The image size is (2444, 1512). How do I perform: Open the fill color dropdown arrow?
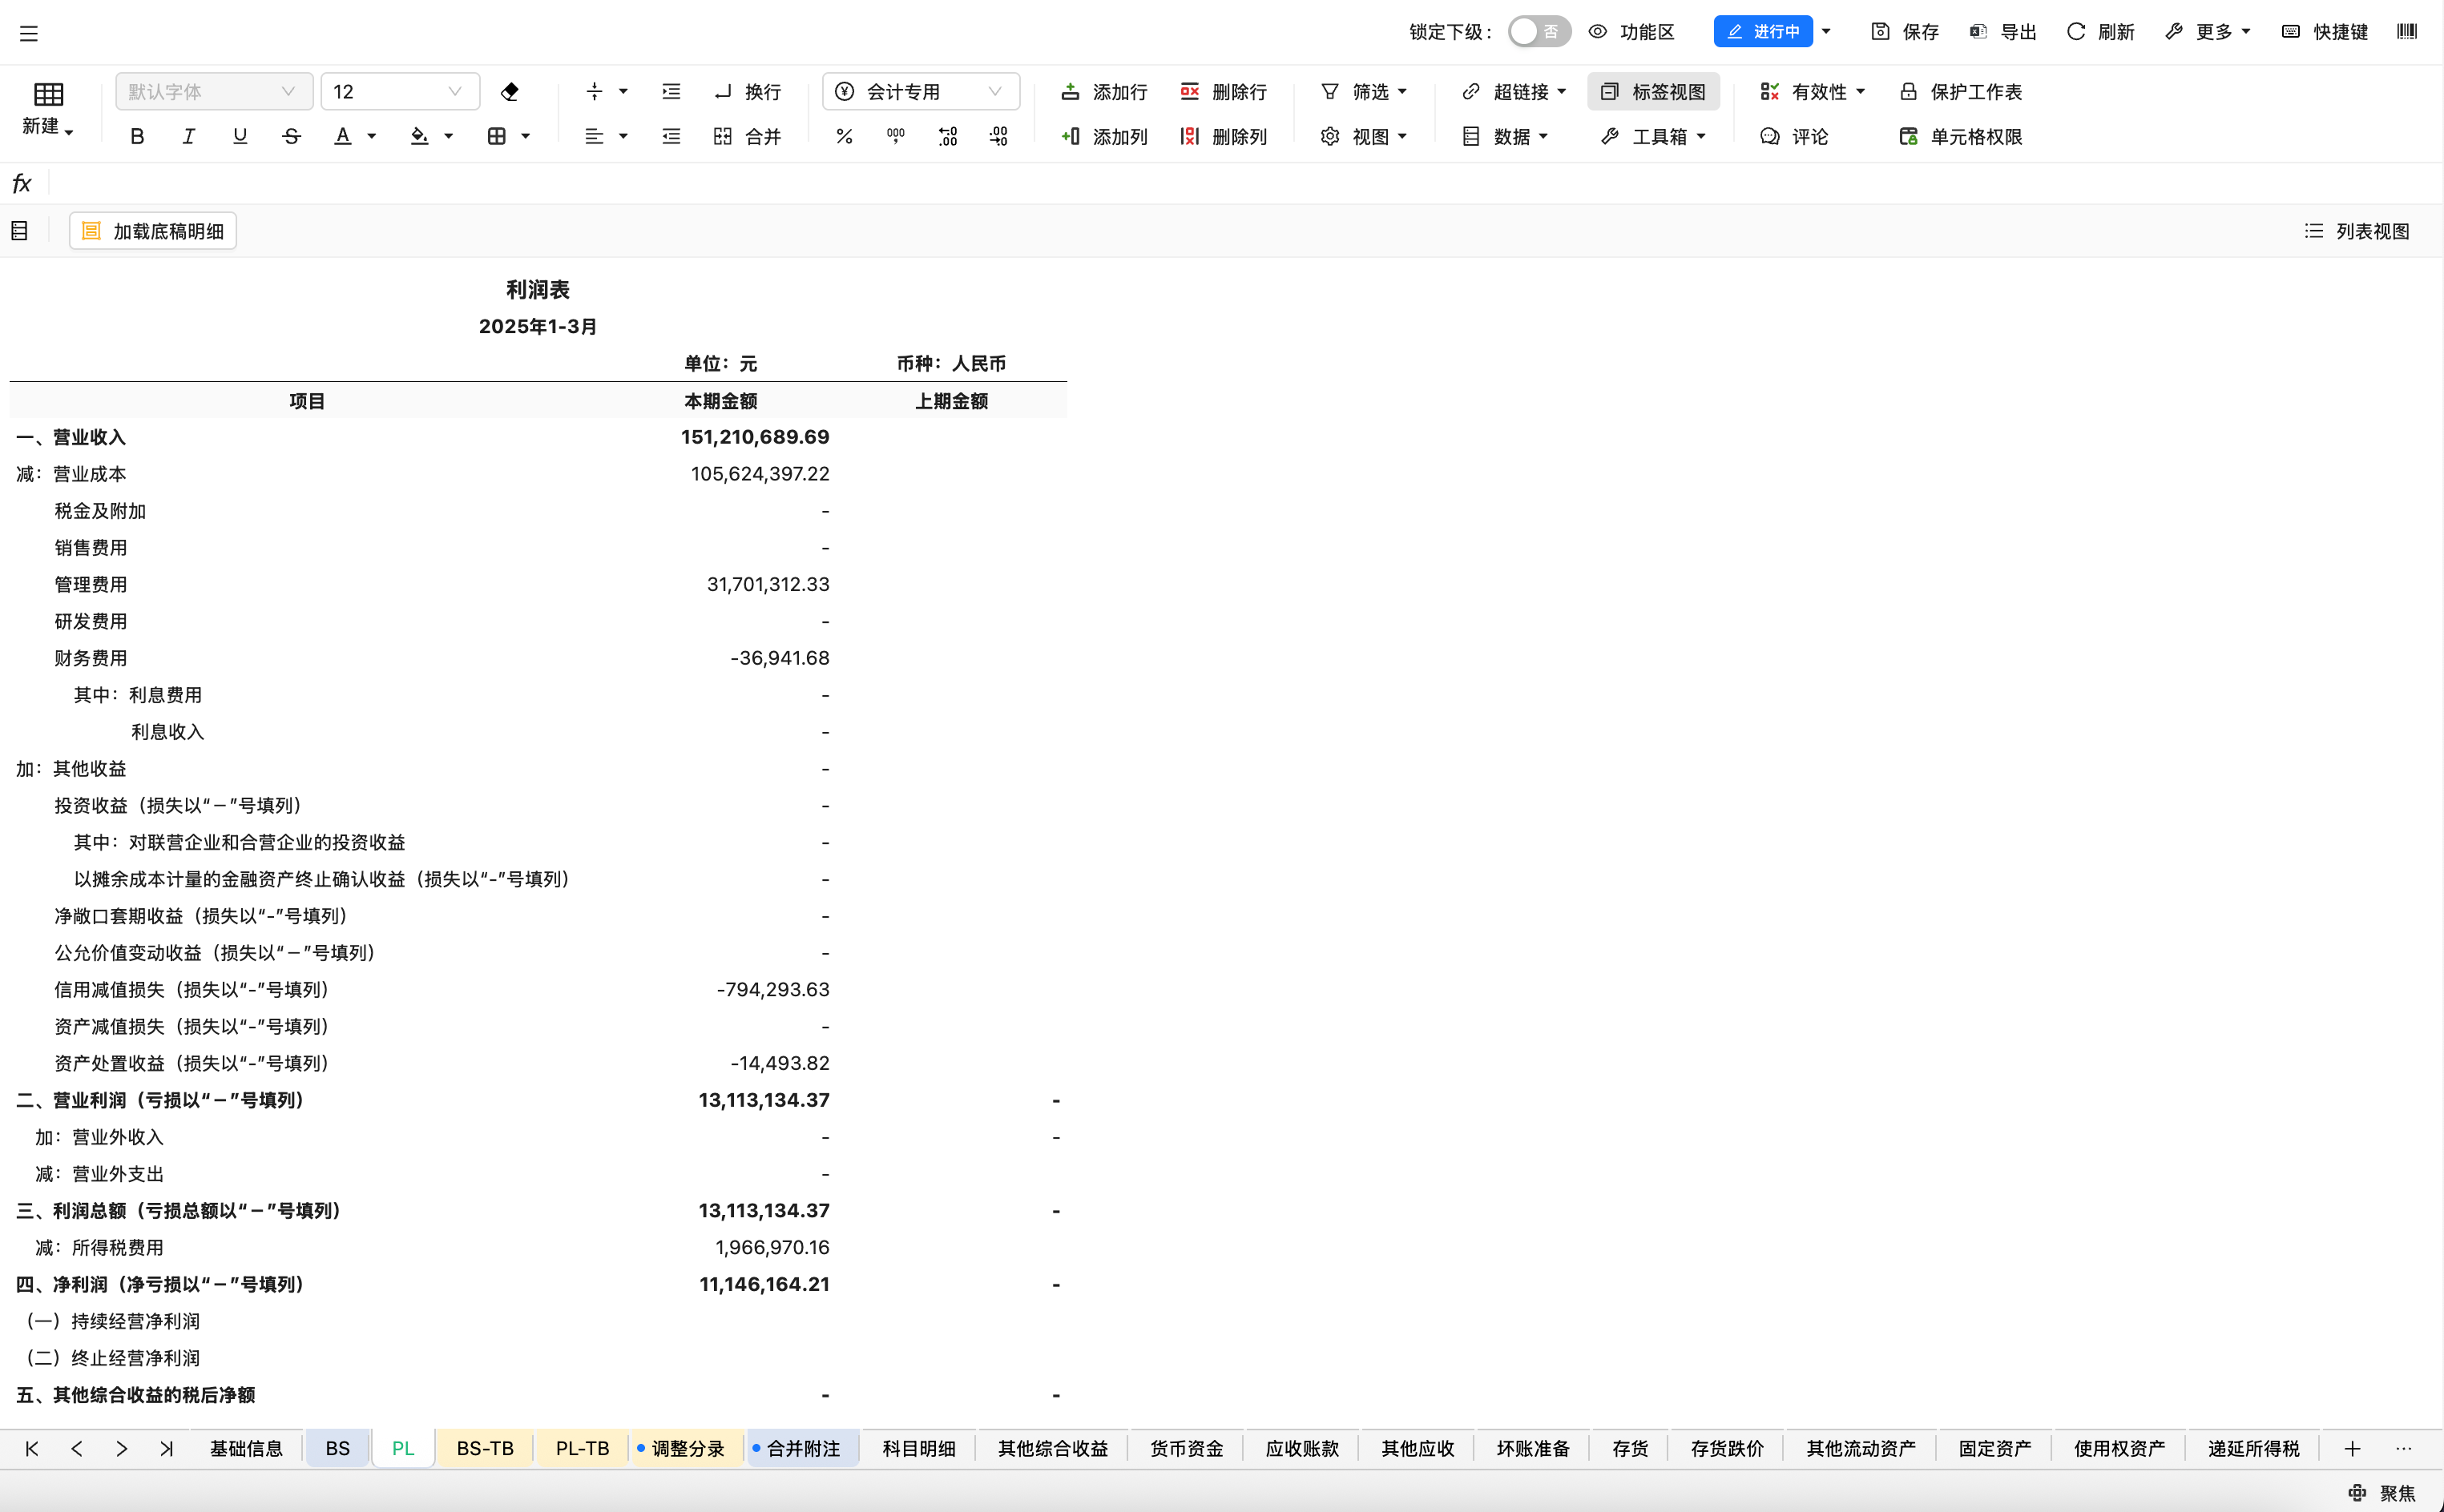448,137
